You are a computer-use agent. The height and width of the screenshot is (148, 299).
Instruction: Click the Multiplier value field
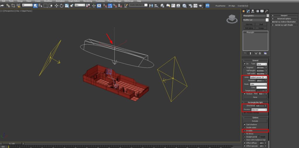[260, 81]
